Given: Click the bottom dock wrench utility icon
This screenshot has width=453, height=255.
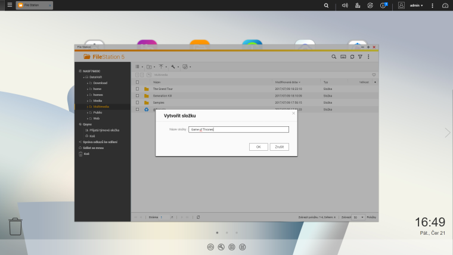Looking at the screenshot, I should [221, 247].
